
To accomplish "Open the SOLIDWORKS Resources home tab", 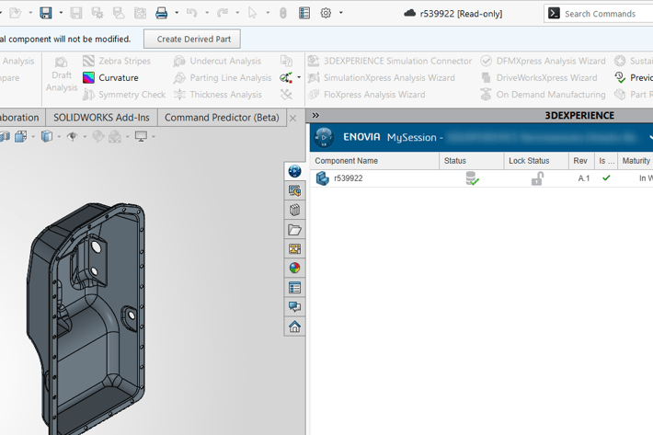I will 294,326.
